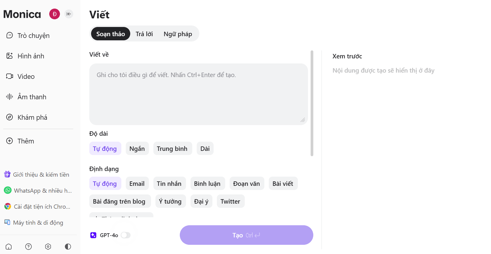Collapse the sidebar with the arrow icon
The image size is (491, 254).
point(69,14)
